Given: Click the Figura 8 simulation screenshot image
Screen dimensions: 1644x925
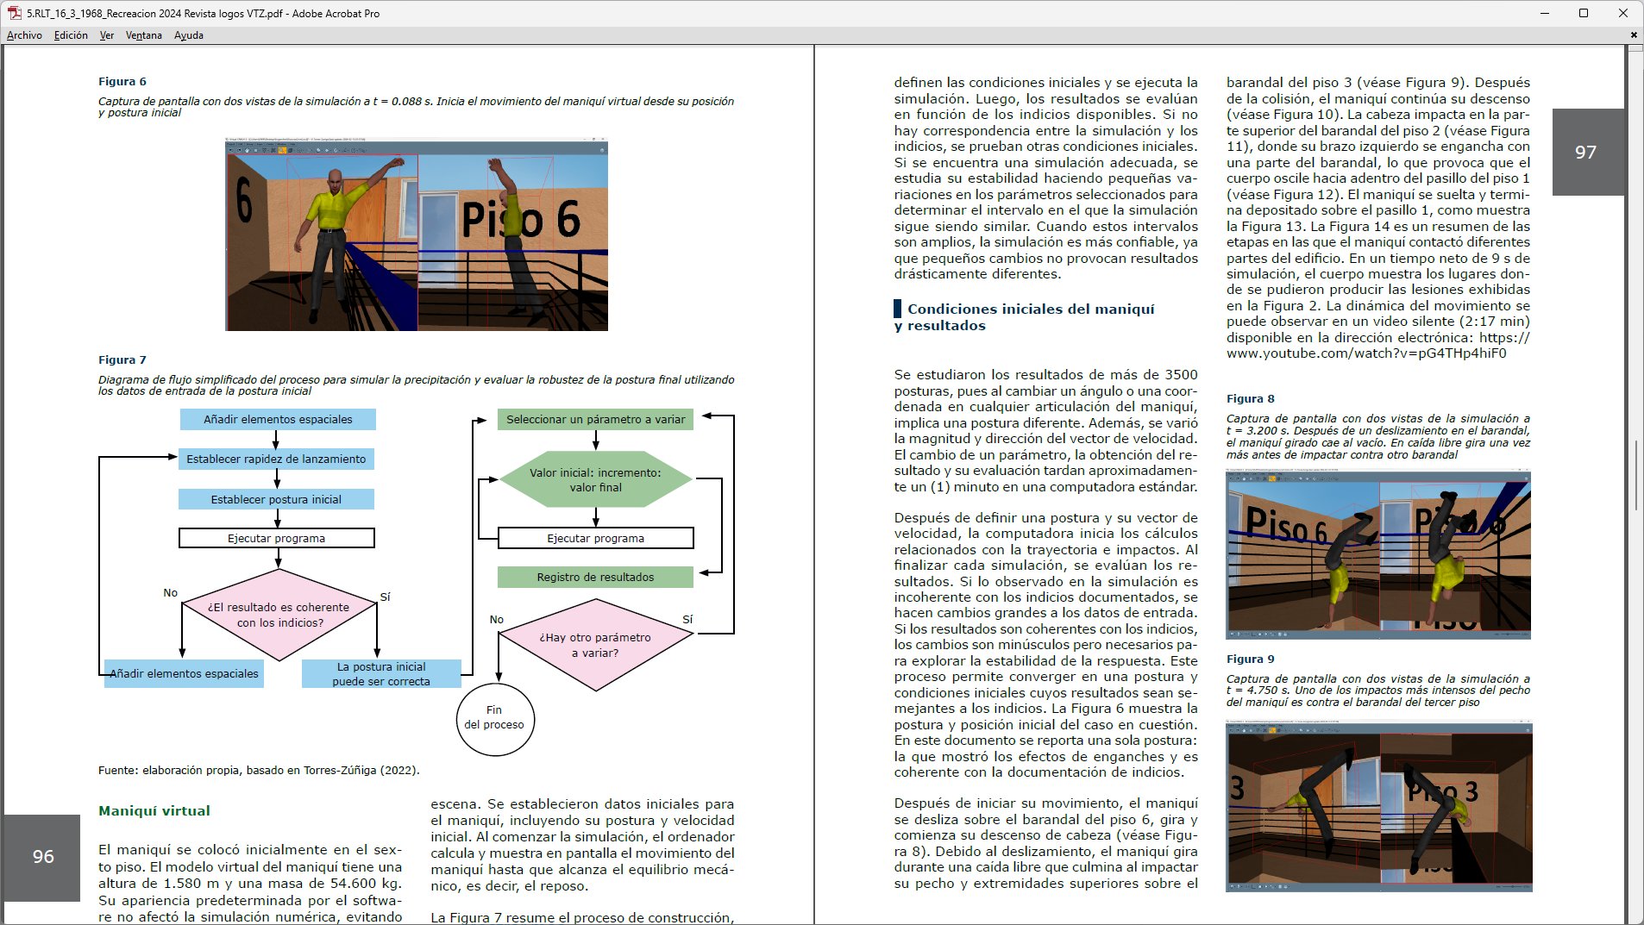Looking at the screenshot, I should pyautogui.click(x=1378, y=554).
